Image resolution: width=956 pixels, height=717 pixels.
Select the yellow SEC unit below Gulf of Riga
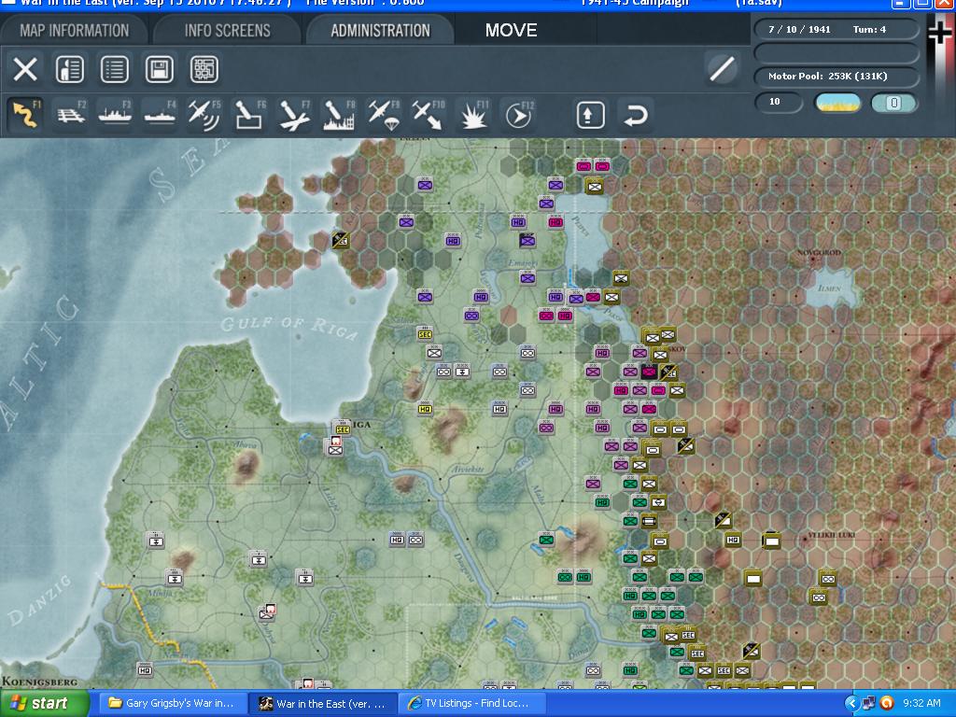point(425,334)
